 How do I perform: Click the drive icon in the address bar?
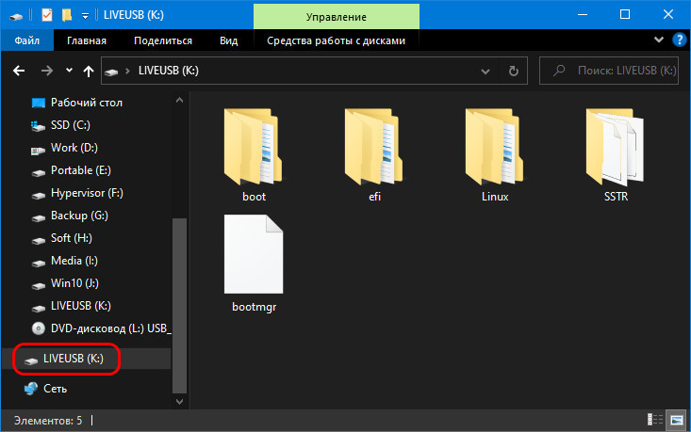pyautogui.click(x=111, y=72)
